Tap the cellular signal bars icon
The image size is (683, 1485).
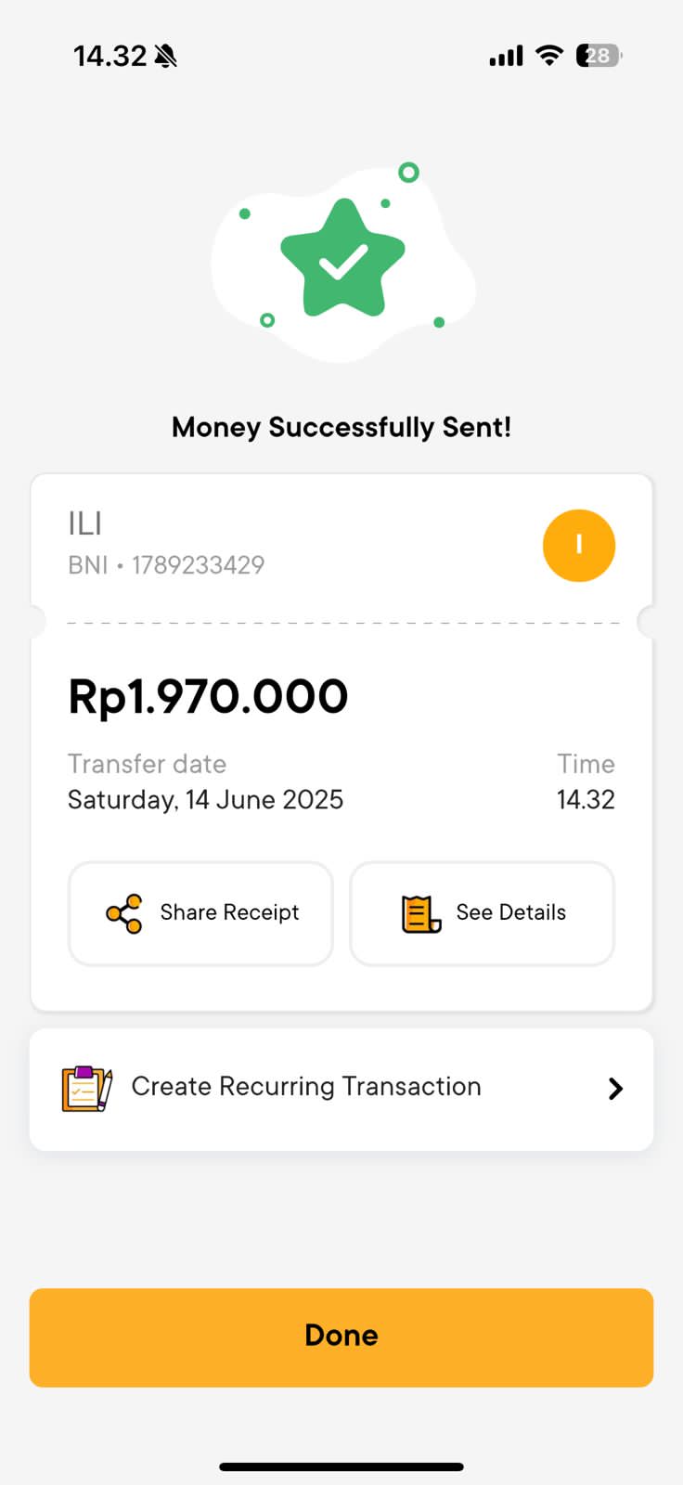click(x=506, y=57)
